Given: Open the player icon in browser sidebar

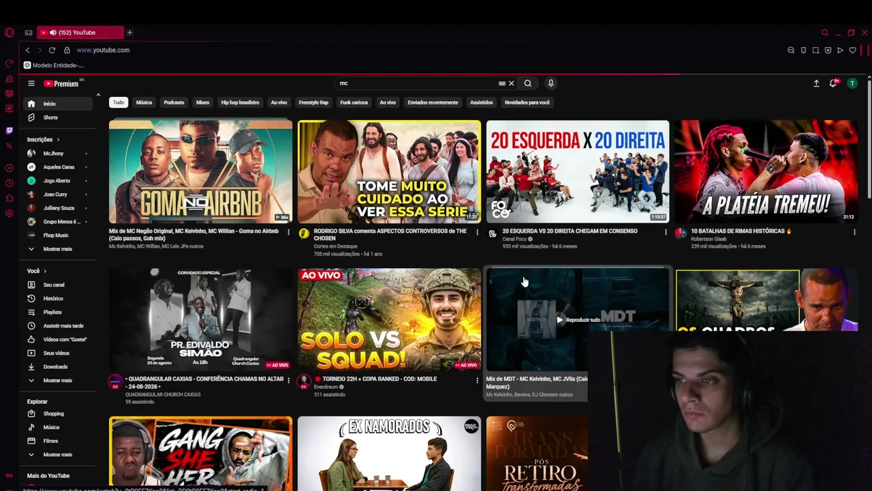Looking at the screenshot, I should (9, 168).
